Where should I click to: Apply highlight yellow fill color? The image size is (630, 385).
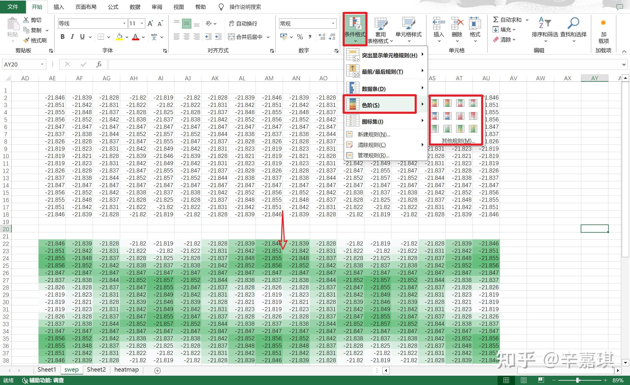119,37
